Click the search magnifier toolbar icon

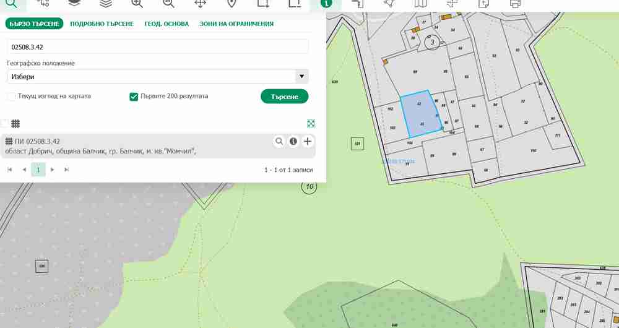point(12,3)
